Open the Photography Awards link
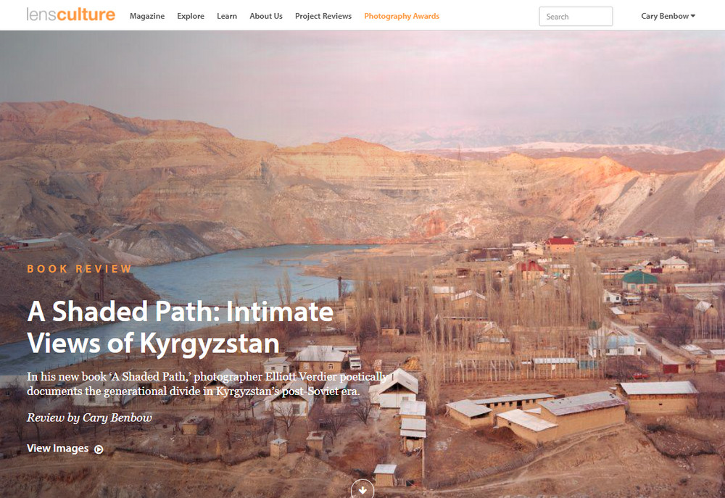Image resolution: width=725 pixels, height=498 pixels. point(402,16)
